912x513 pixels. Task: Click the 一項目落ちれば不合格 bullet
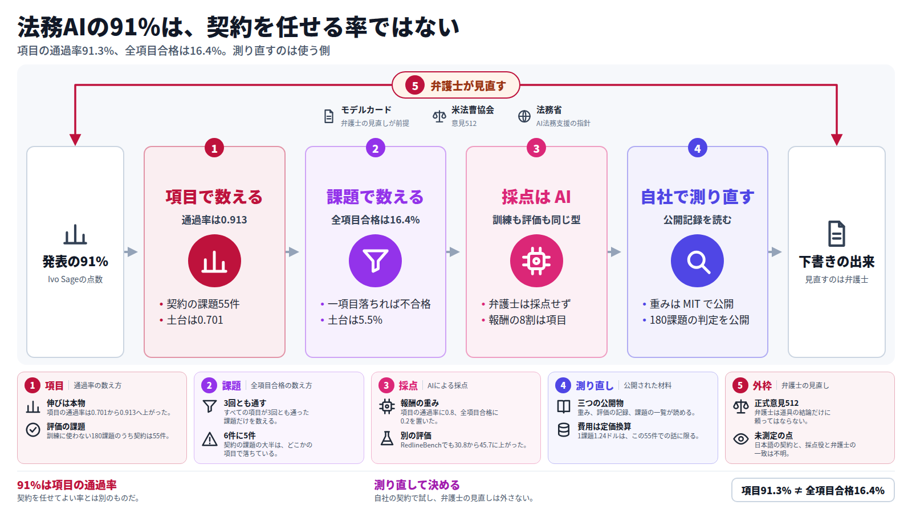[x=379, y=304]
